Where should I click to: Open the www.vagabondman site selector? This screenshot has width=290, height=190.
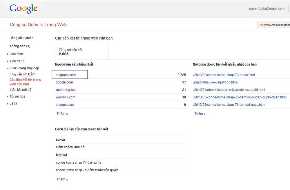point(274,25)
